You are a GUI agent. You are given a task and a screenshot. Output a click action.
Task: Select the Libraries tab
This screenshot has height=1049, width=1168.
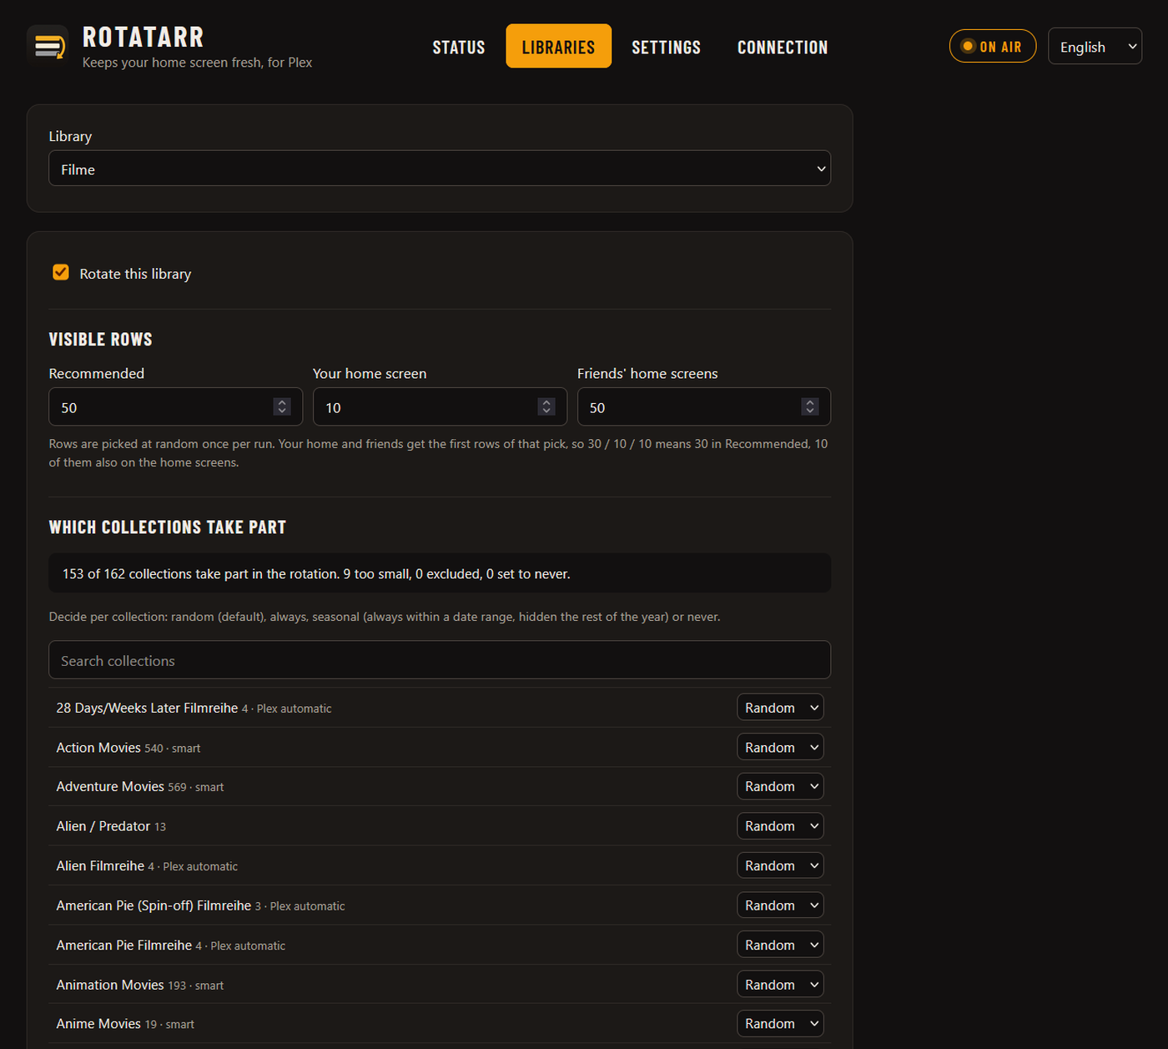click(x=558, y=47)
